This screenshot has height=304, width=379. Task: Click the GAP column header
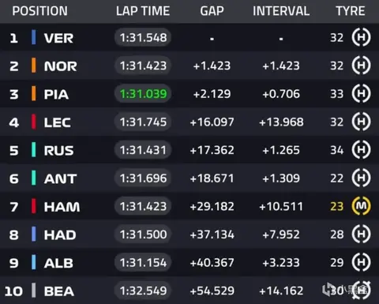coord(212,11)
